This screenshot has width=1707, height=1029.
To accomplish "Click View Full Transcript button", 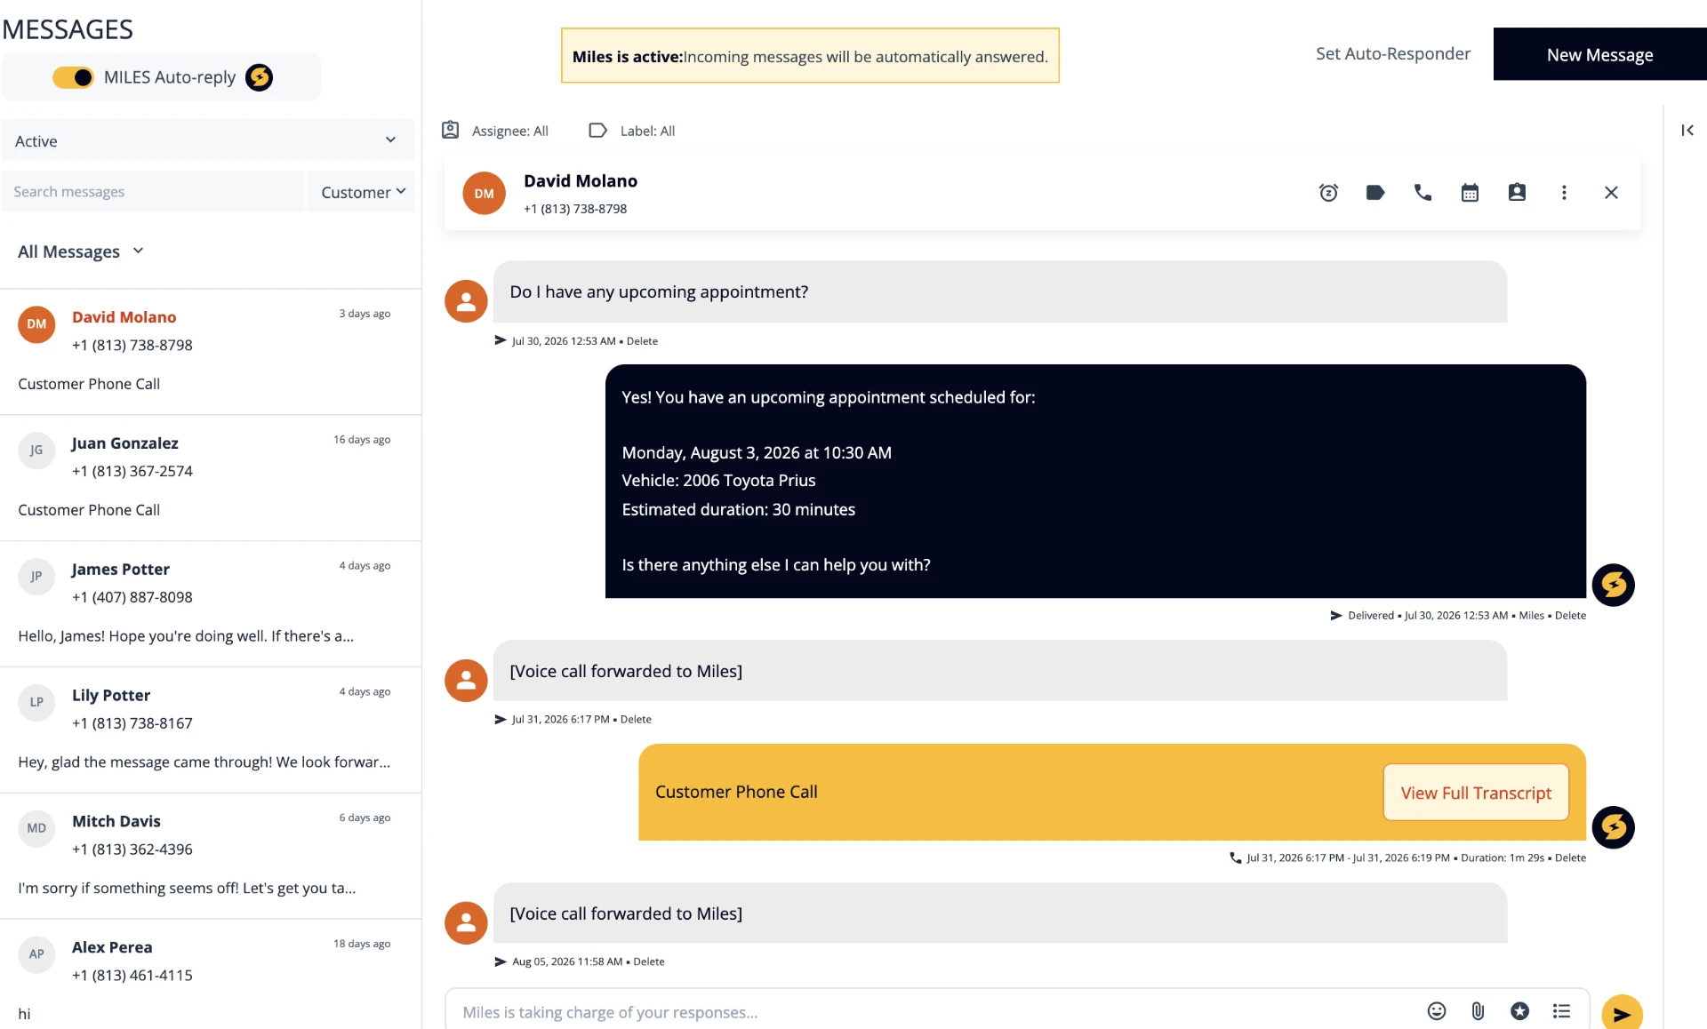I will click(x=1476, y=793).
